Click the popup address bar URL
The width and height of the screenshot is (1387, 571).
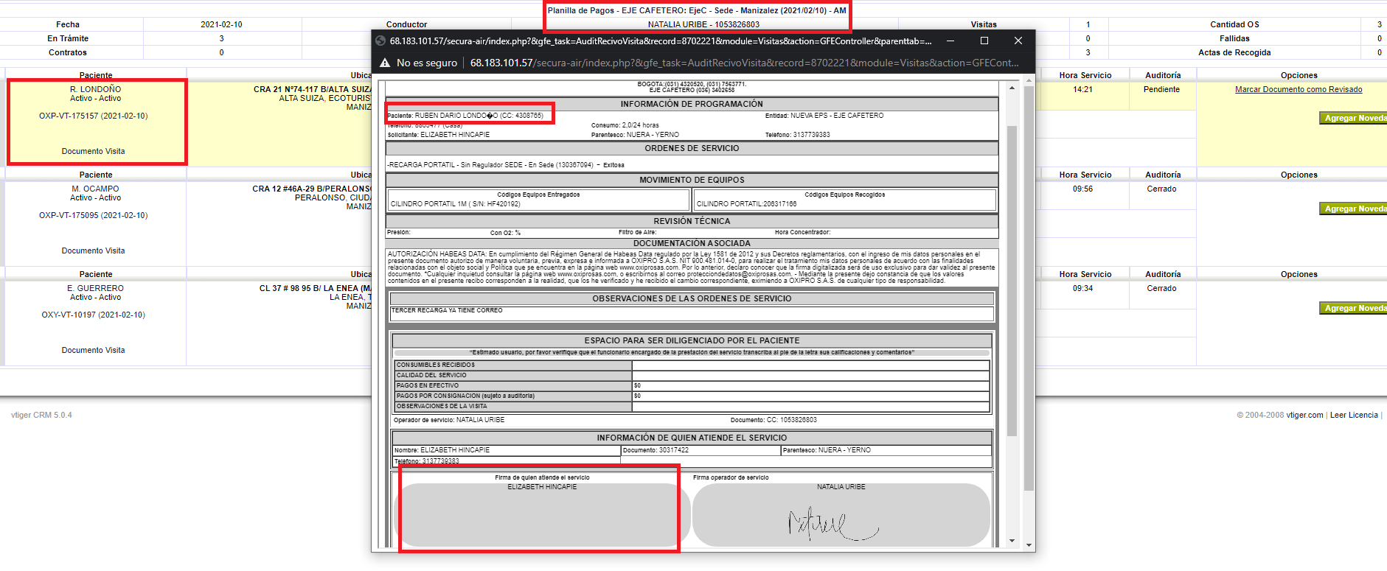(x=745, y=63)
